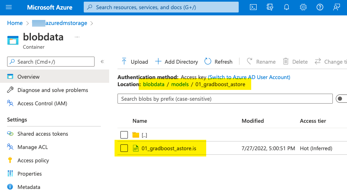
Task: Show the notifications bell panel
Action: click(287, 7)
